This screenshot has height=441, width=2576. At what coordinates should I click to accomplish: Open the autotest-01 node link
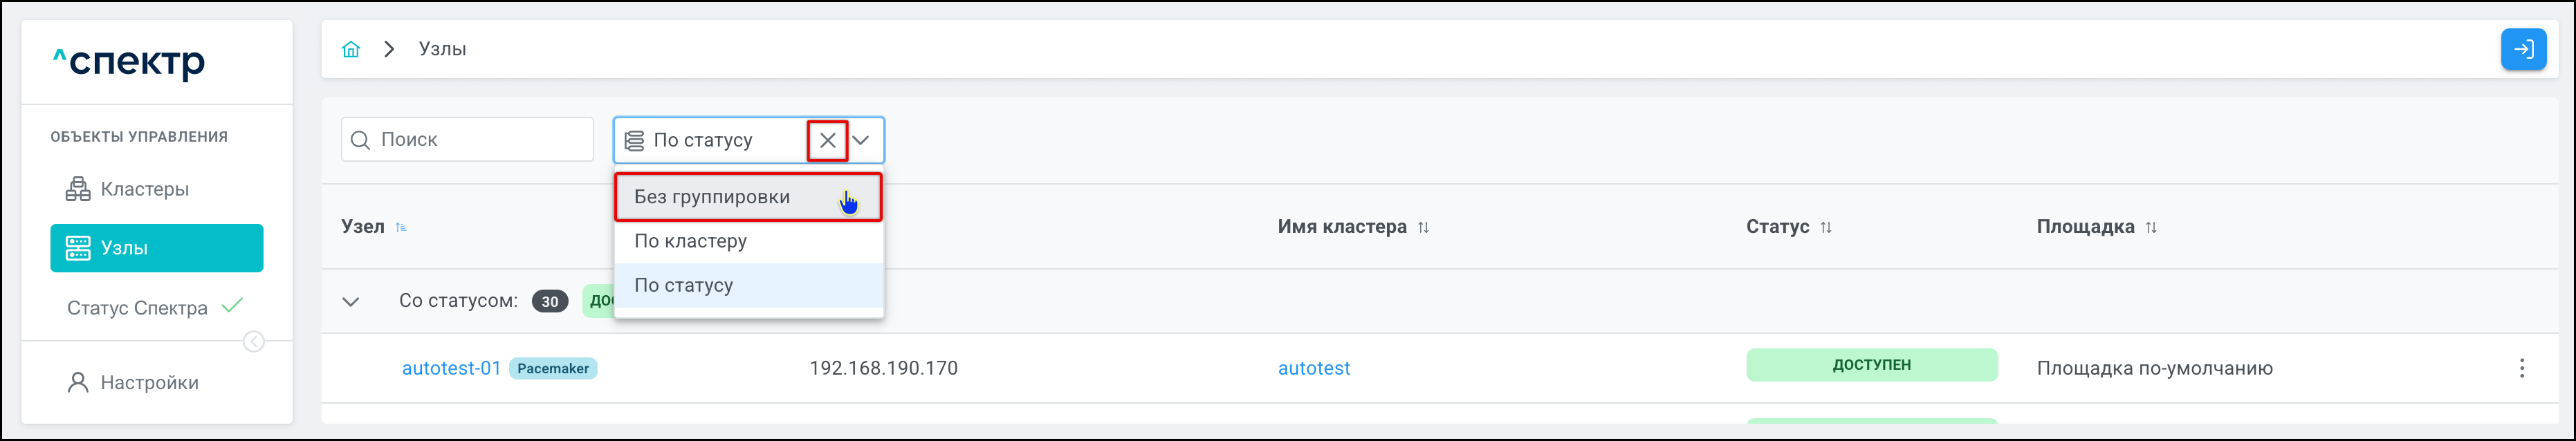[x=451, y=368]
